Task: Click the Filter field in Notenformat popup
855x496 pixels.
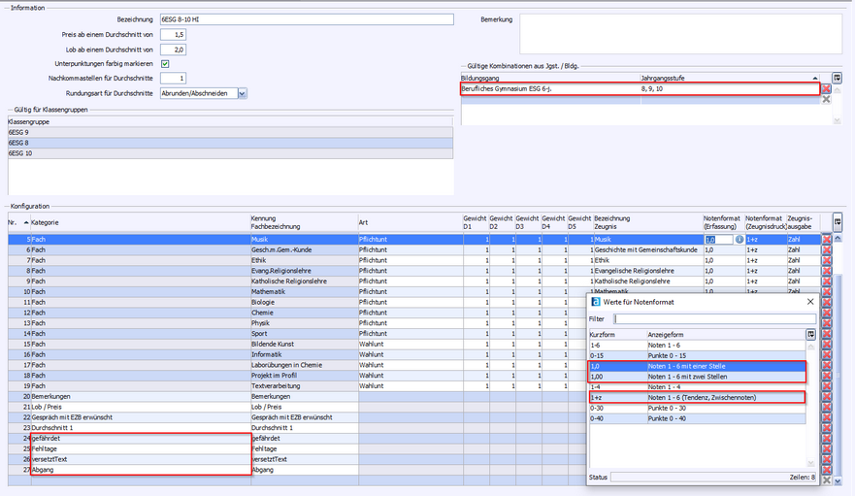Action: [713, 318]
